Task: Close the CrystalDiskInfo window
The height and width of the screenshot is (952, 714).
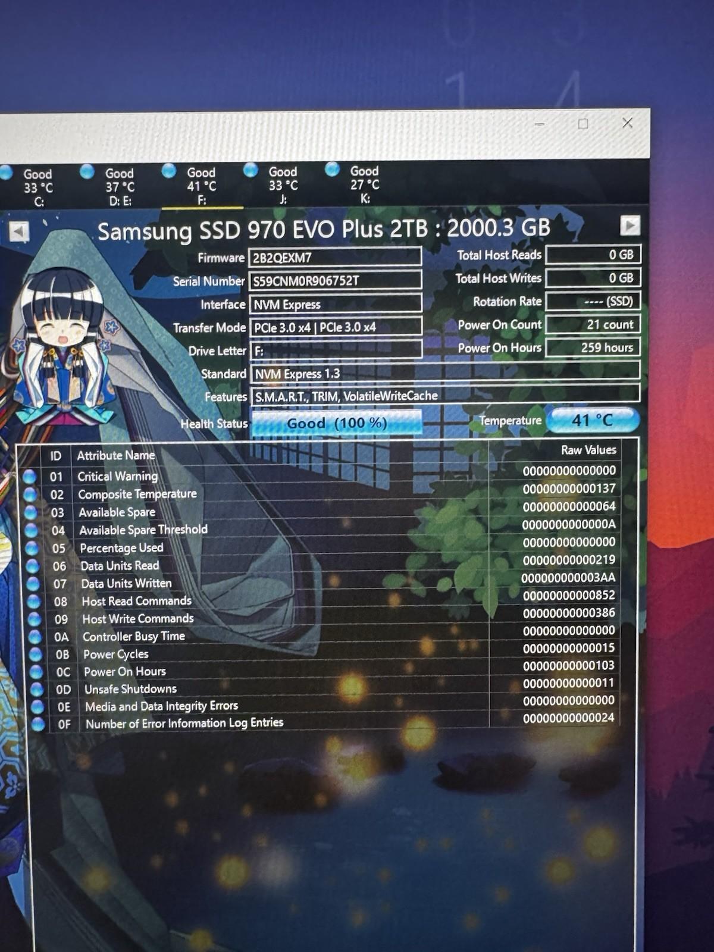Action: [627, 123]
